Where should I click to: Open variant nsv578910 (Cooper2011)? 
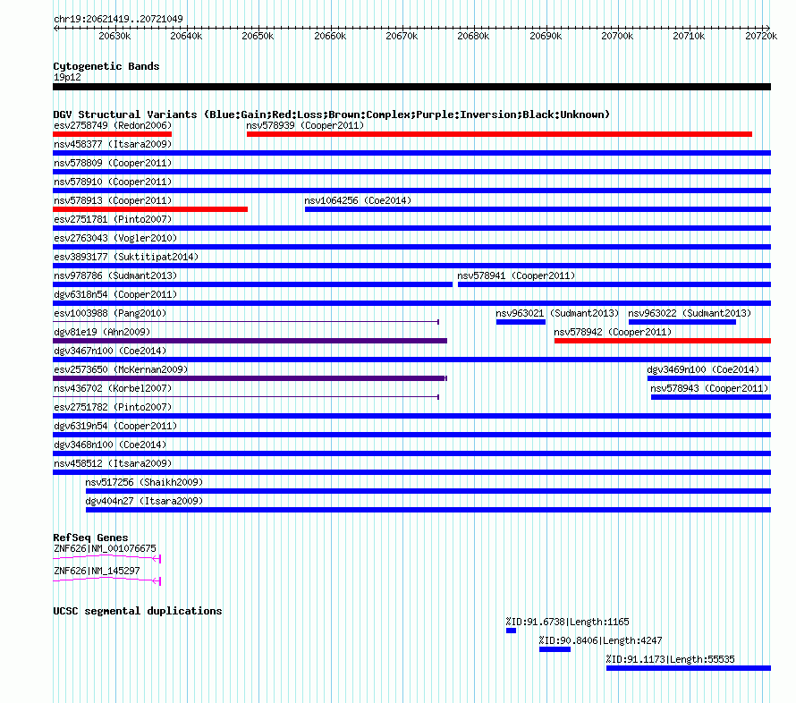pos(113,182)
